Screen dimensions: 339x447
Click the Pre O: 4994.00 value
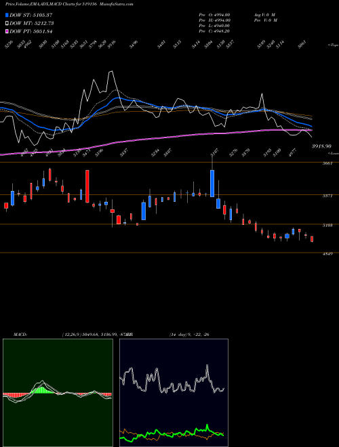pos(214,15)
